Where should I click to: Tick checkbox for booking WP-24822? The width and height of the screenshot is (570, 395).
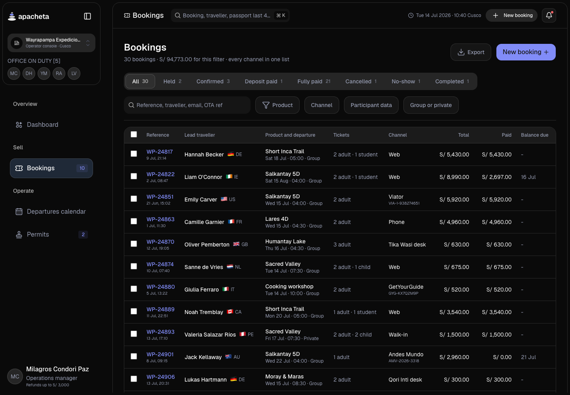click(x=134, y=176)
